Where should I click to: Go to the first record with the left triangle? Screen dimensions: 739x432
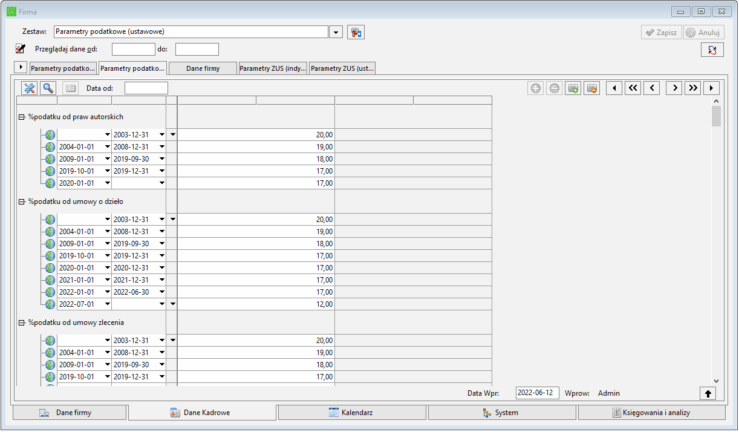pyautogui.click(x=614, y=88)
